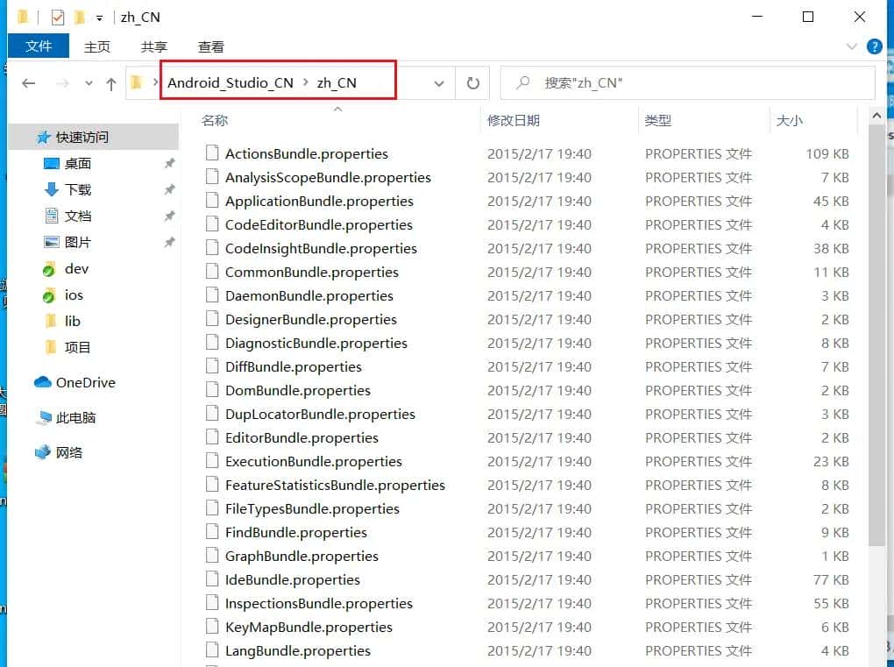Image resolution: width=894 pixels, height=667 pixels.
Task: Open the recent locations dropdown beside navigation arrows
Action: point(87,82)
